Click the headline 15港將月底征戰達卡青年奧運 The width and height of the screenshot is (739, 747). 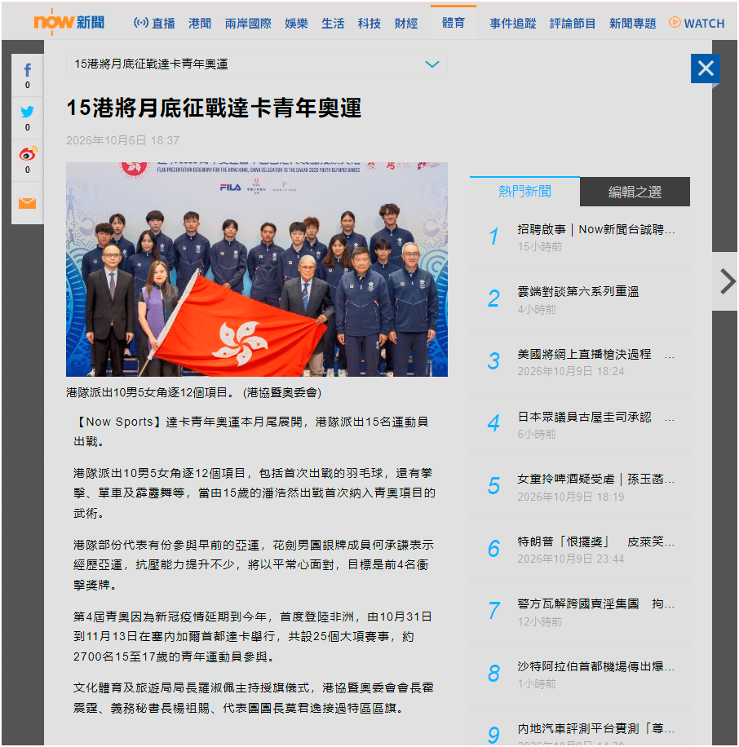(214, 108)
